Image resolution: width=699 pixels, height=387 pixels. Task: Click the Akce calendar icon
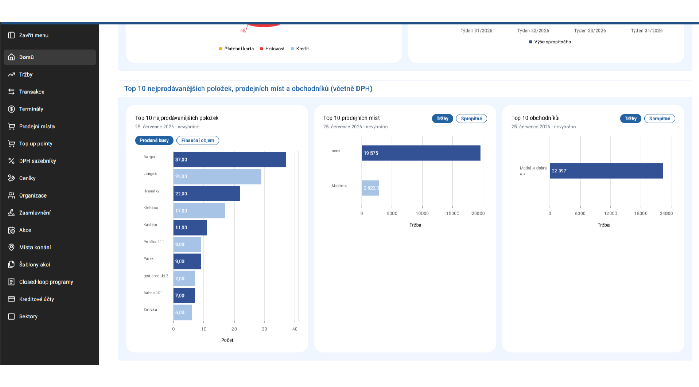pyautogui.click(x=12, y=230)
